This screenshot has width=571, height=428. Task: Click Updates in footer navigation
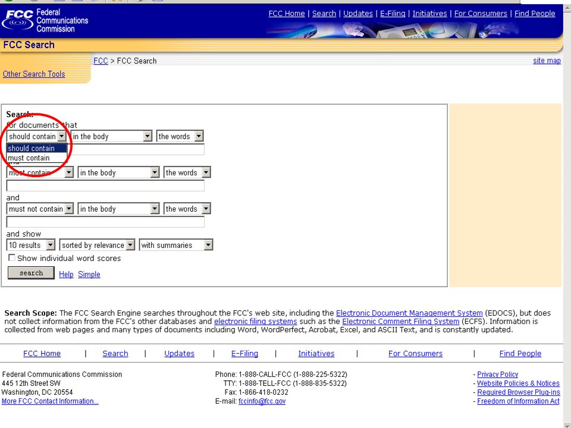click(179, 353)
